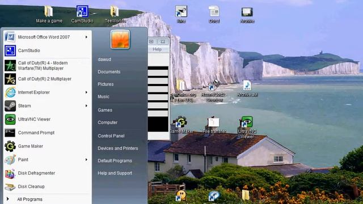The width and height of the screenshot is (363, 204).
Task: Select the Game Maker desktop shortcut
Action: [x=181, y=125]
